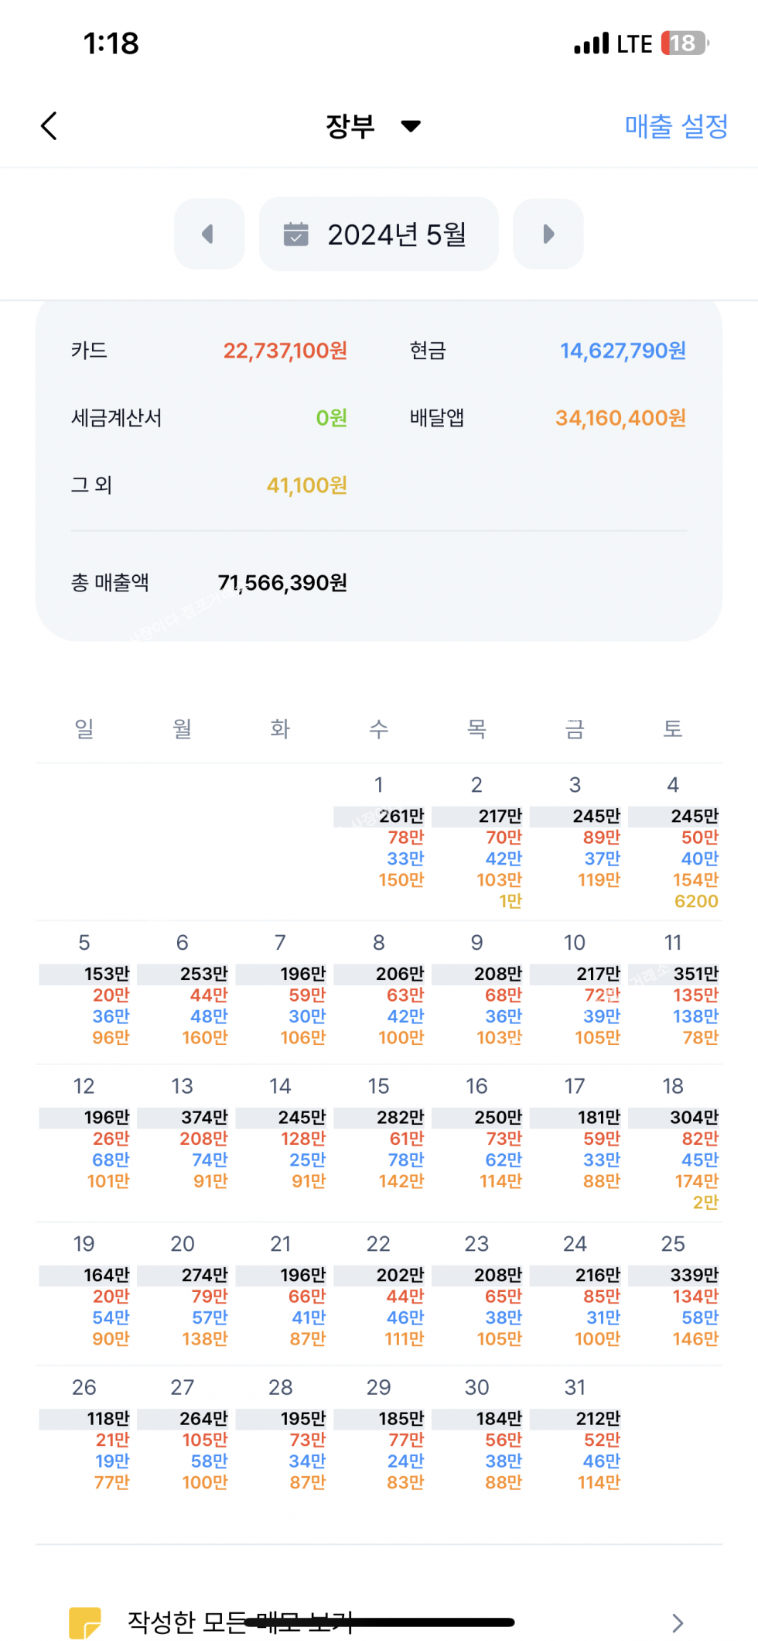The height and width of the screenshot is (1641, 758).
Task: Tap the back arrow icon
Action: click(x=50, y=126)
